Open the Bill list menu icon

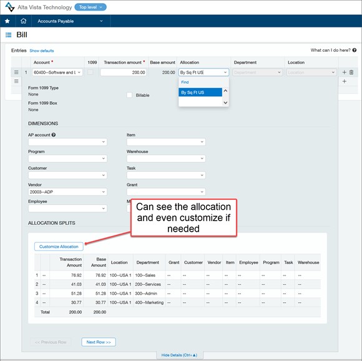point(9,35)
